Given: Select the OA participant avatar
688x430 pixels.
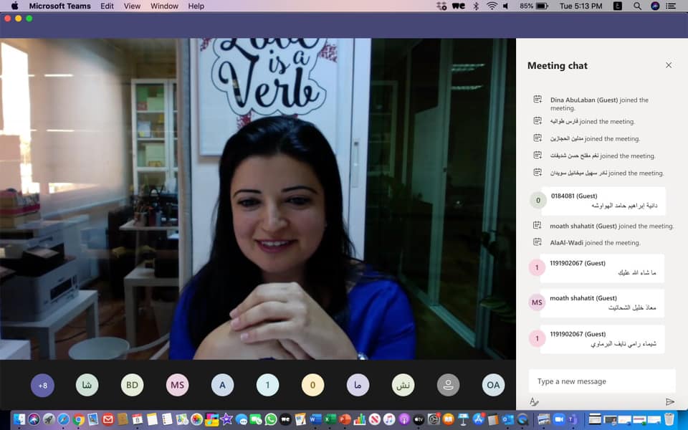Looking at the screenshot, I should pyautogui.click(x=493, y=386).
